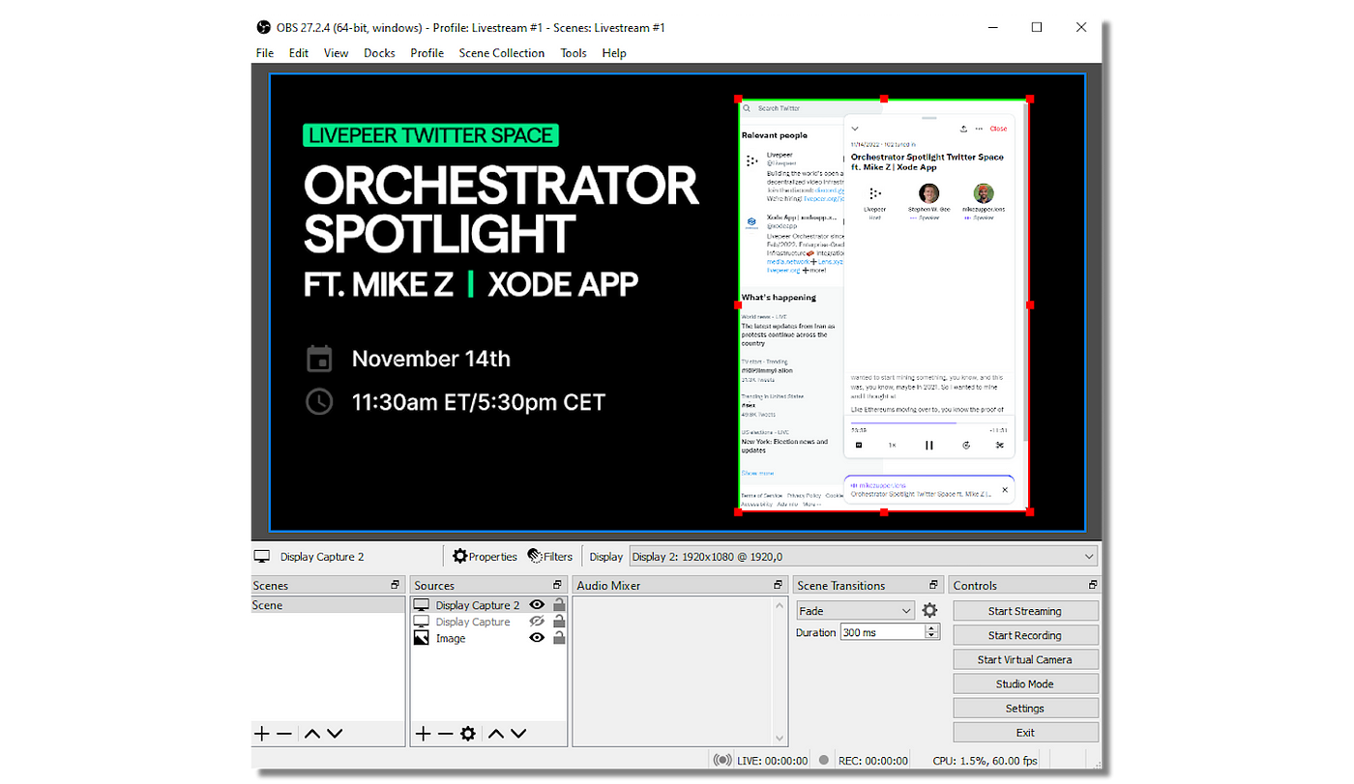Enable Studio Mode
1354x784 pixels.
(x=1025, y=683)
